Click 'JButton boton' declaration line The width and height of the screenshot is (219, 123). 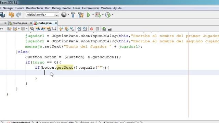coord(73,57)
